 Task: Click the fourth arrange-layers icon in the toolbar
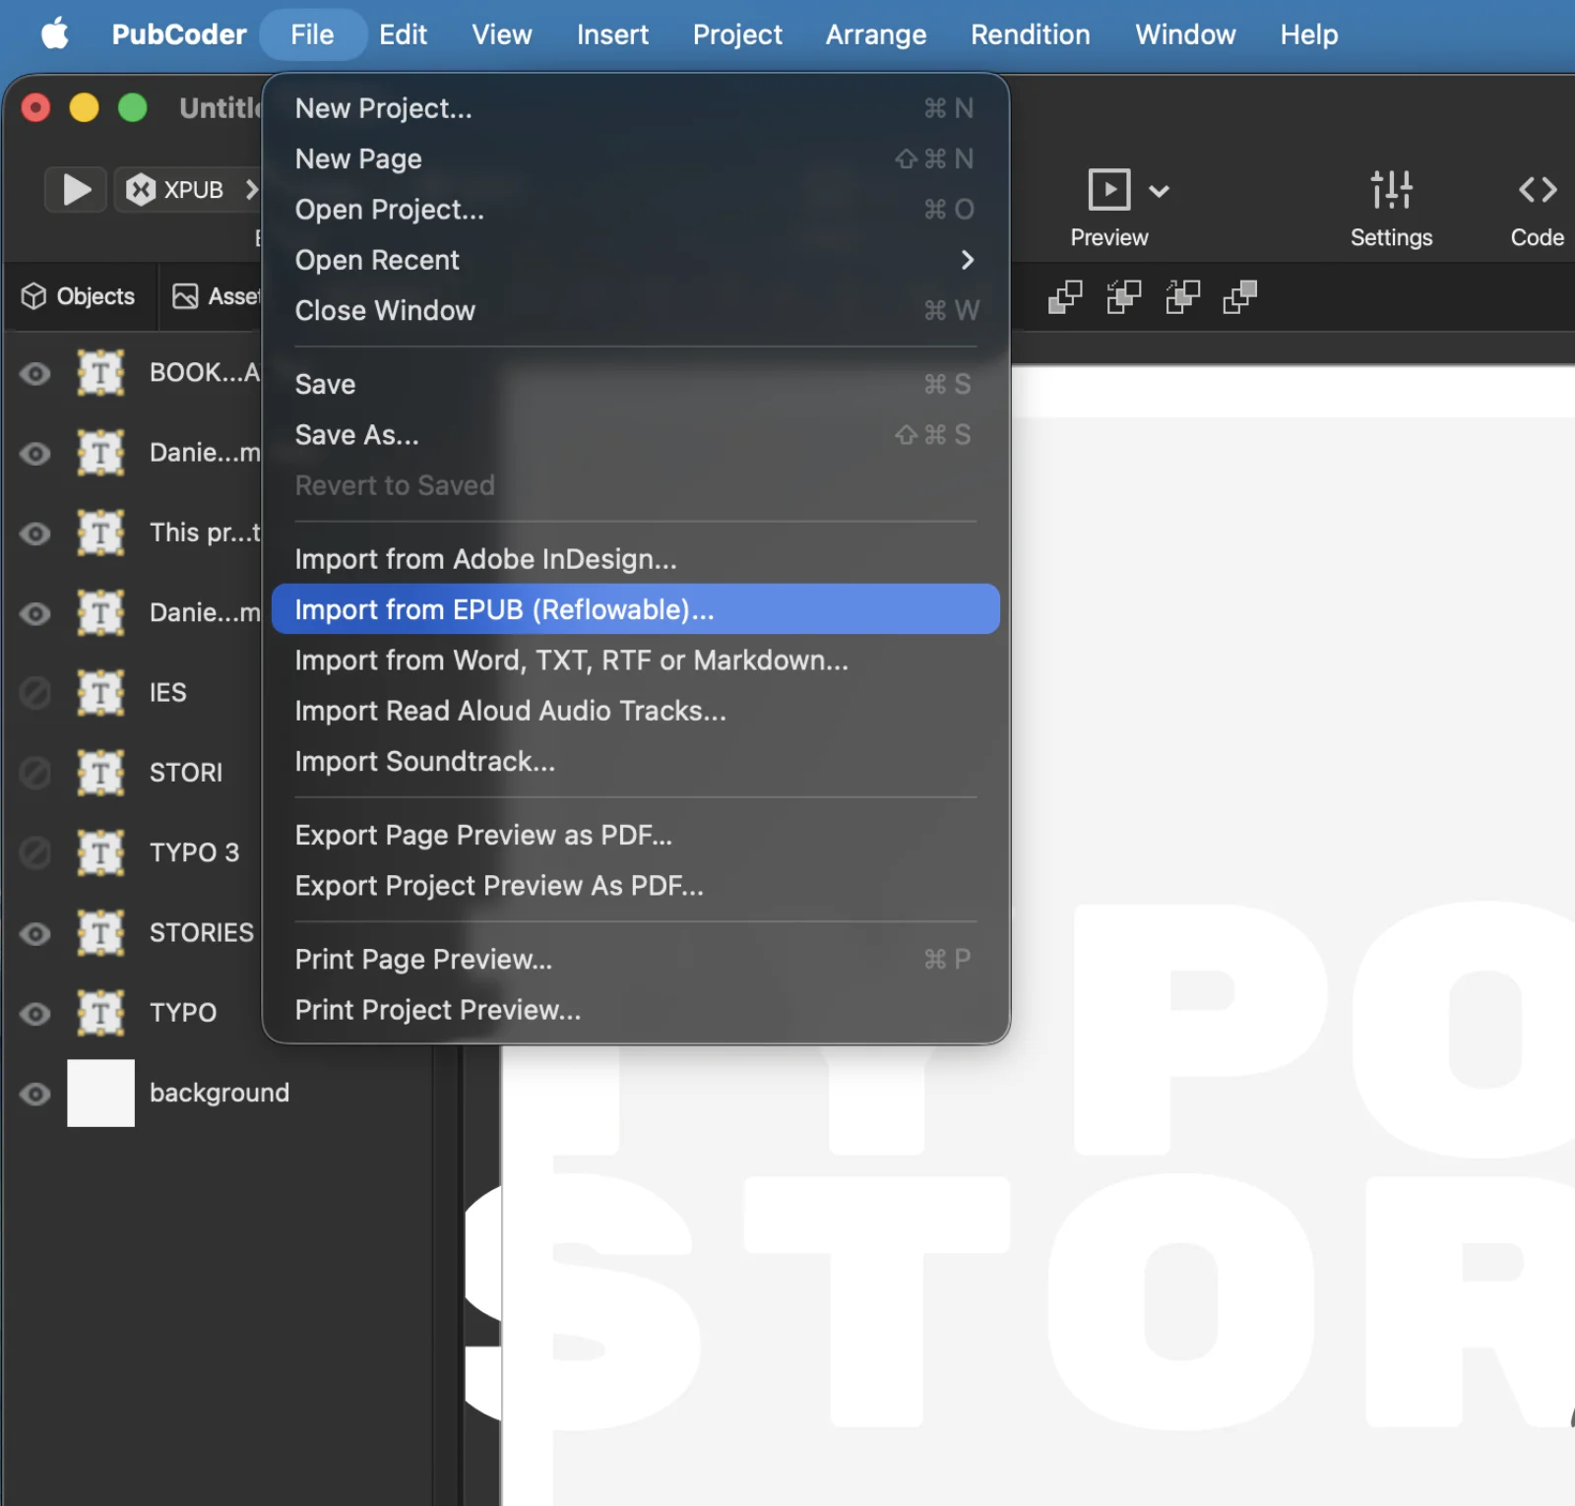coord(1240,296)
